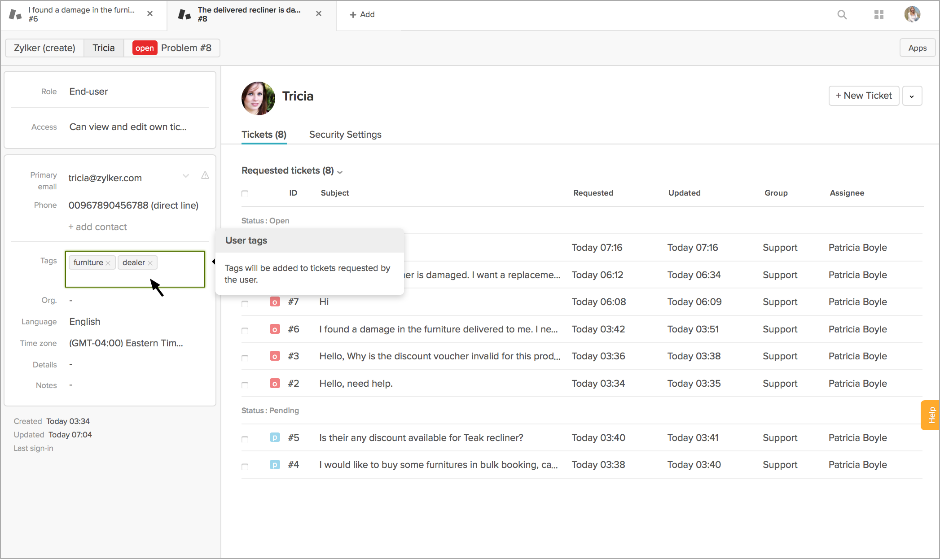
Task: Open dropdown arrow beside New Ticket
Action: coord(912,96)
